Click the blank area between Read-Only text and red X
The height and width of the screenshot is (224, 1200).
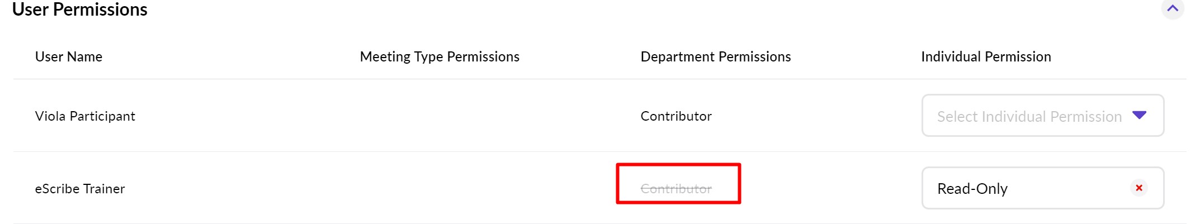(1068, 189)
